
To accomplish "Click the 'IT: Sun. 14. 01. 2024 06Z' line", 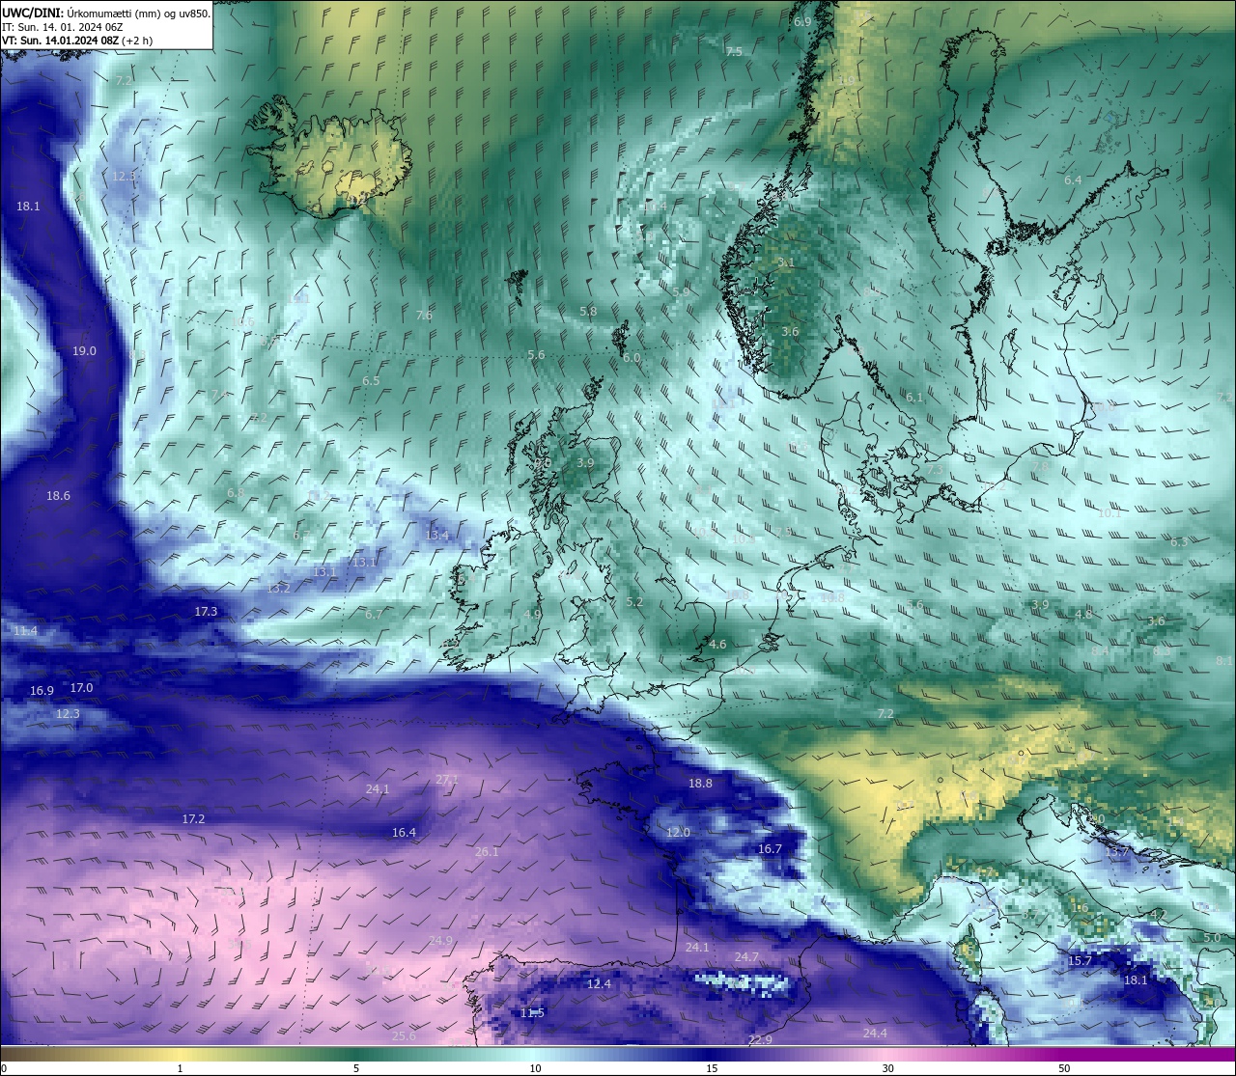I will tap(64, 27).
